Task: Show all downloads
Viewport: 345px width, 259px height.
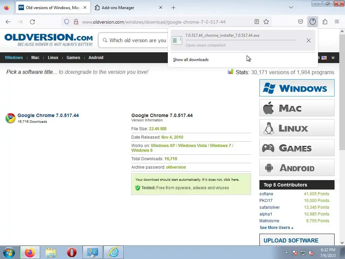Action: pyautogui.click(x=191, y=60)
